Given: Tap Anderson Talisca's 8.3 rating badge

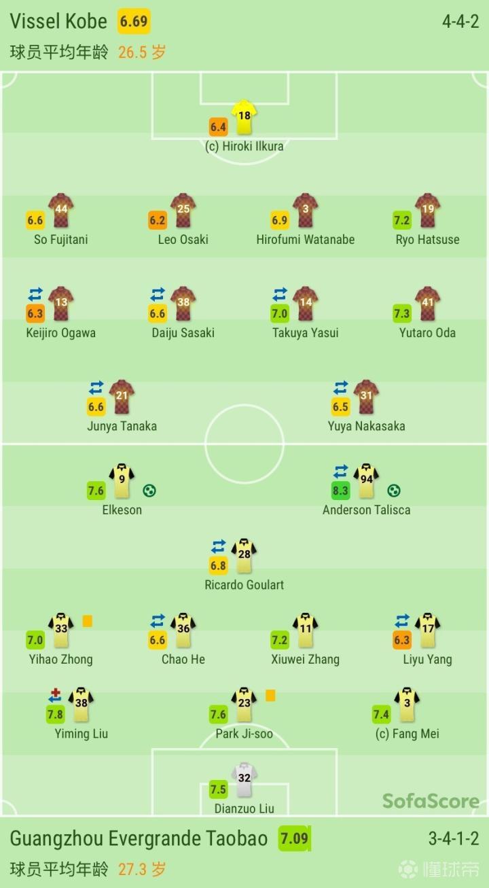Looking at the screenshot, I should [341, 491].
